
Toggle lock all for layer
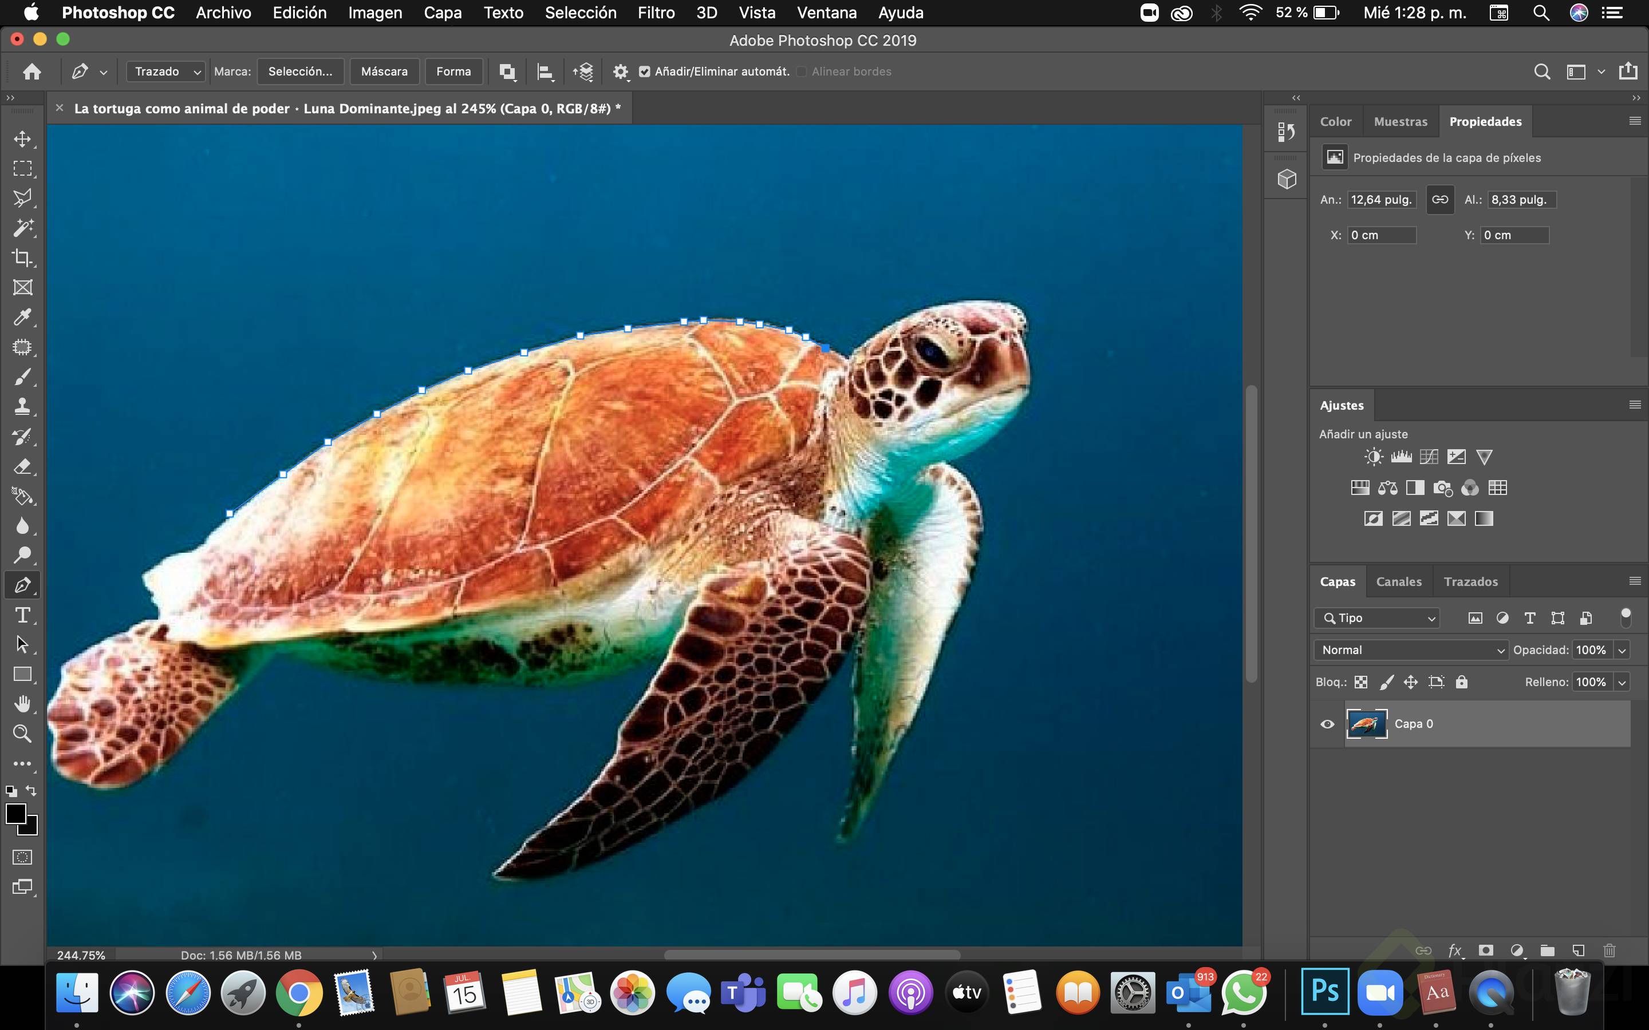click(x=1462, y=682)
